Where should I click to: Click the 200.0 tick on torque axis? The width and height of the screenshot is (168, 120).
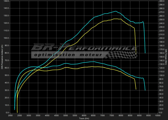[x=162, y=38]
